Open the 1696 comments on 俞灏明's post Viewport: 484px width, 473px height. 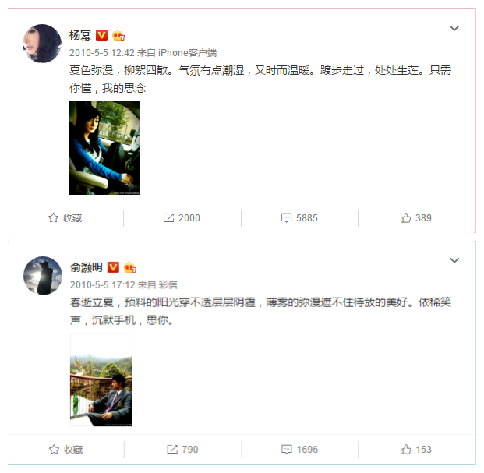pyautogui.click(x=299, y=450)
